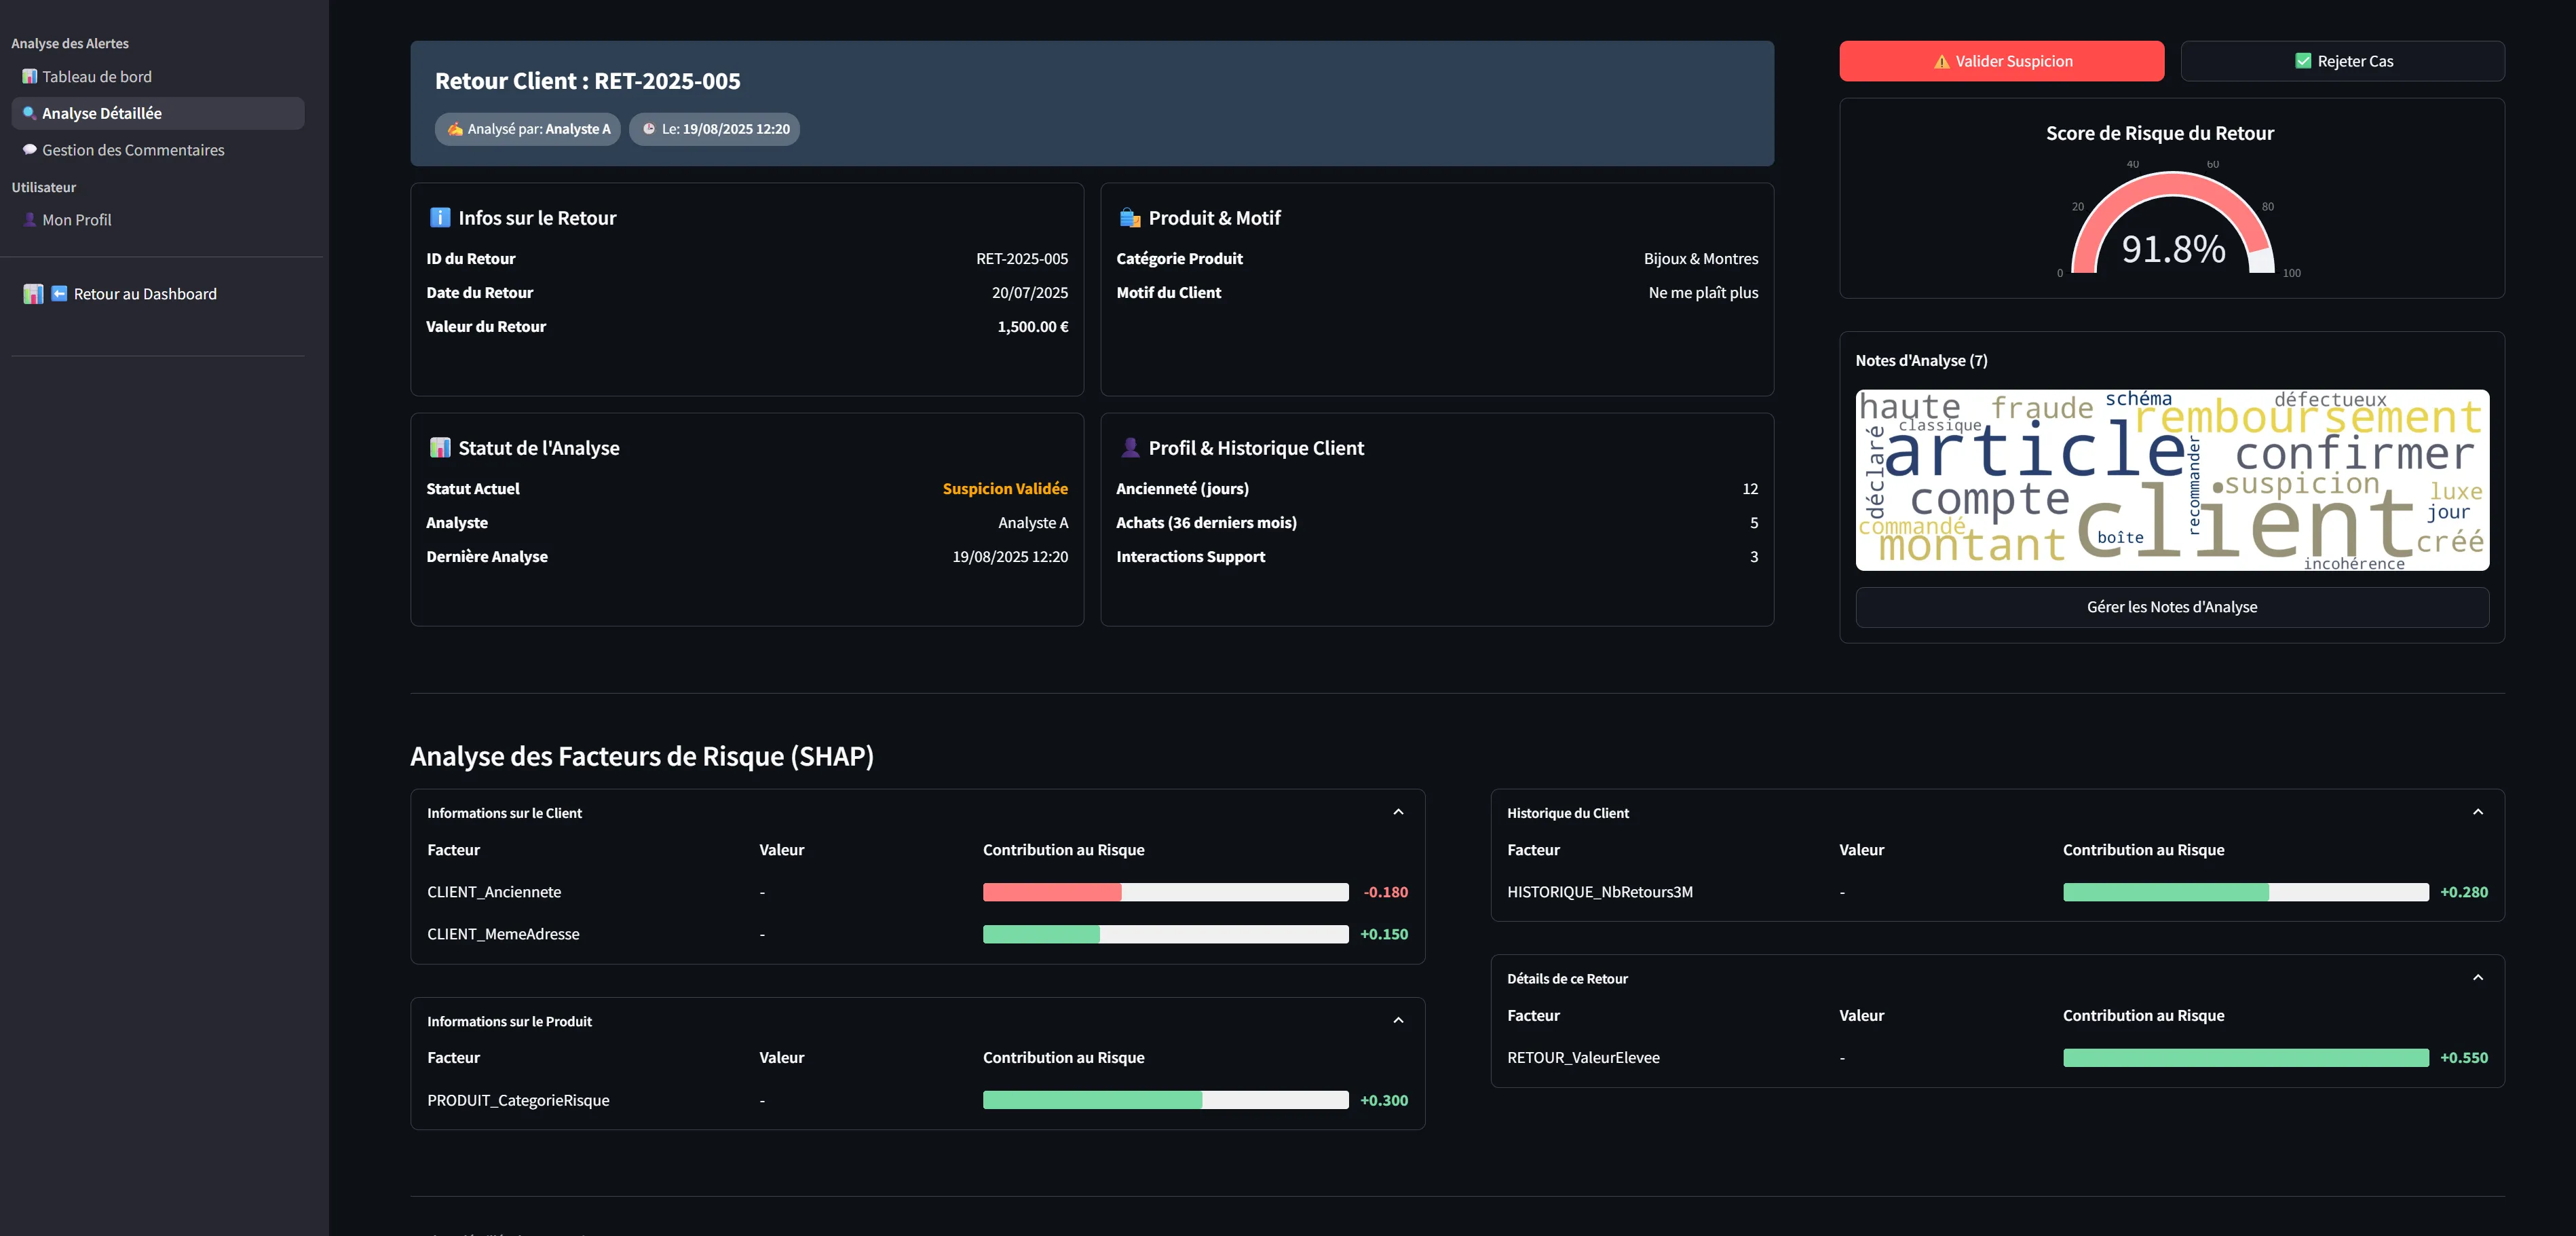Image resolution: width=2576 pixels, height=1236 pixels.
Task: Click the person icon beside Profil & Historique Client
Action: click(x=1130, y=447)
